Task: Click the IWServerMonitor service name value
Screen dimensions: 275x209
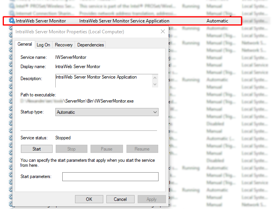Action: coord(71,57)
